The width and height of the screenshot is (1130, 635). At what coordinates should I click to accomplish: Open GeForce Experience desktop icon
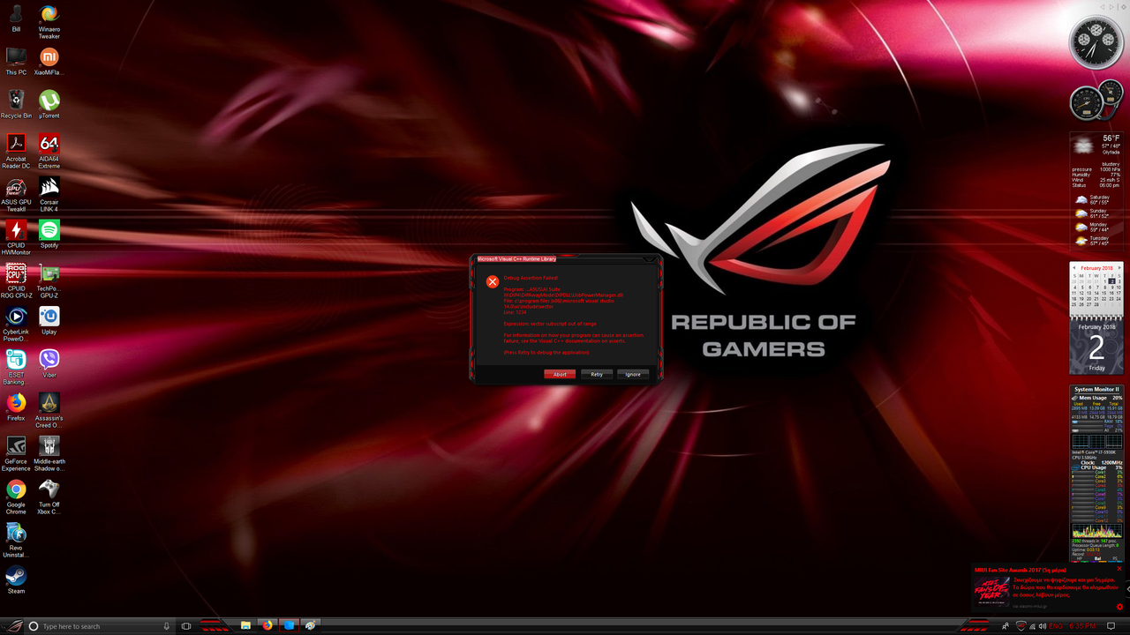pos(16,453)
